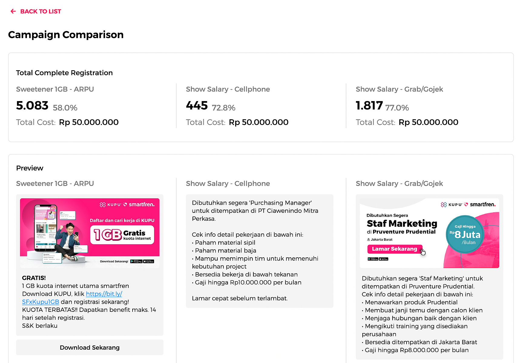The width and height of the screenshot is (527, 363).
Task: Click the S&K berlaku line
Action: coord(40,326)
